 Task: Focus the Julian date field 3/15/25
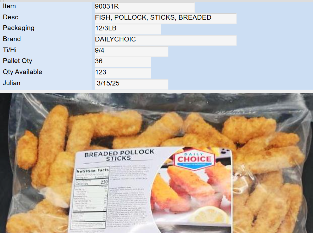[131, 84]
